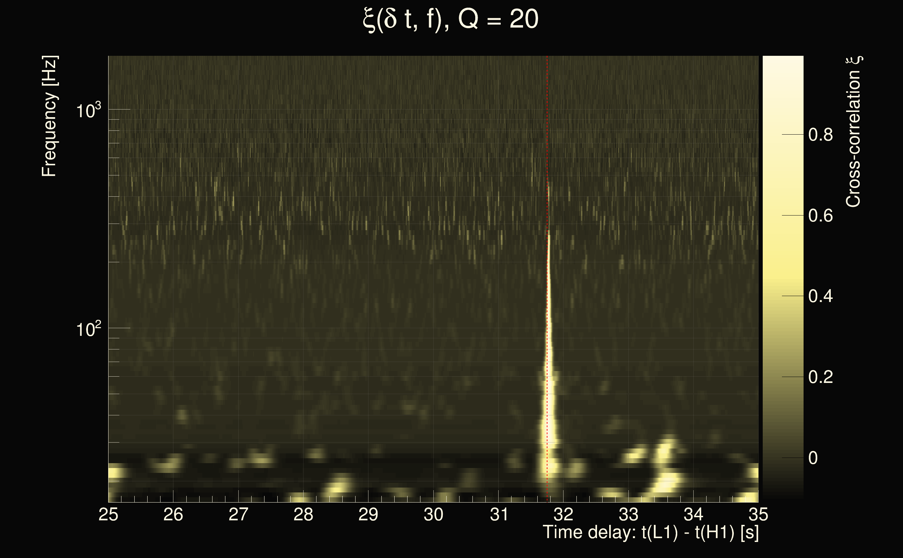This screenshot has height=558, width=903.
Task: Click the Cross-correlation ξ colorbar title
Action: point(853,131)
